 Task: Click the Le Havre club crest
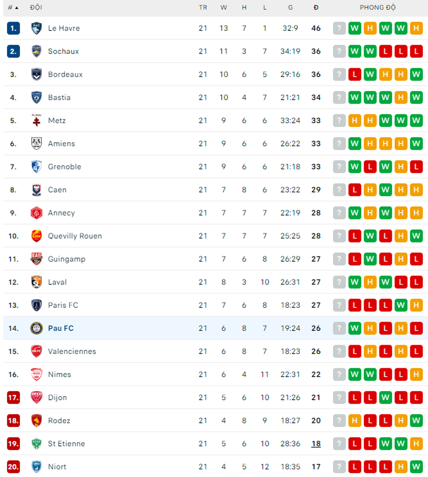(x=36, y=28)
